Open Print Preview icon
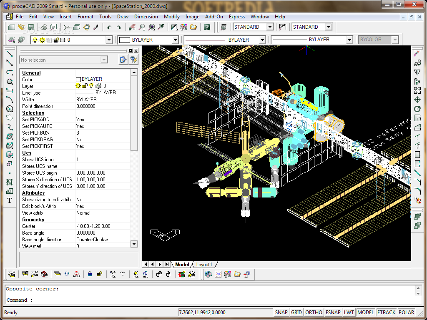The height and width of the screenshot is (320, 427). (54, 27)
